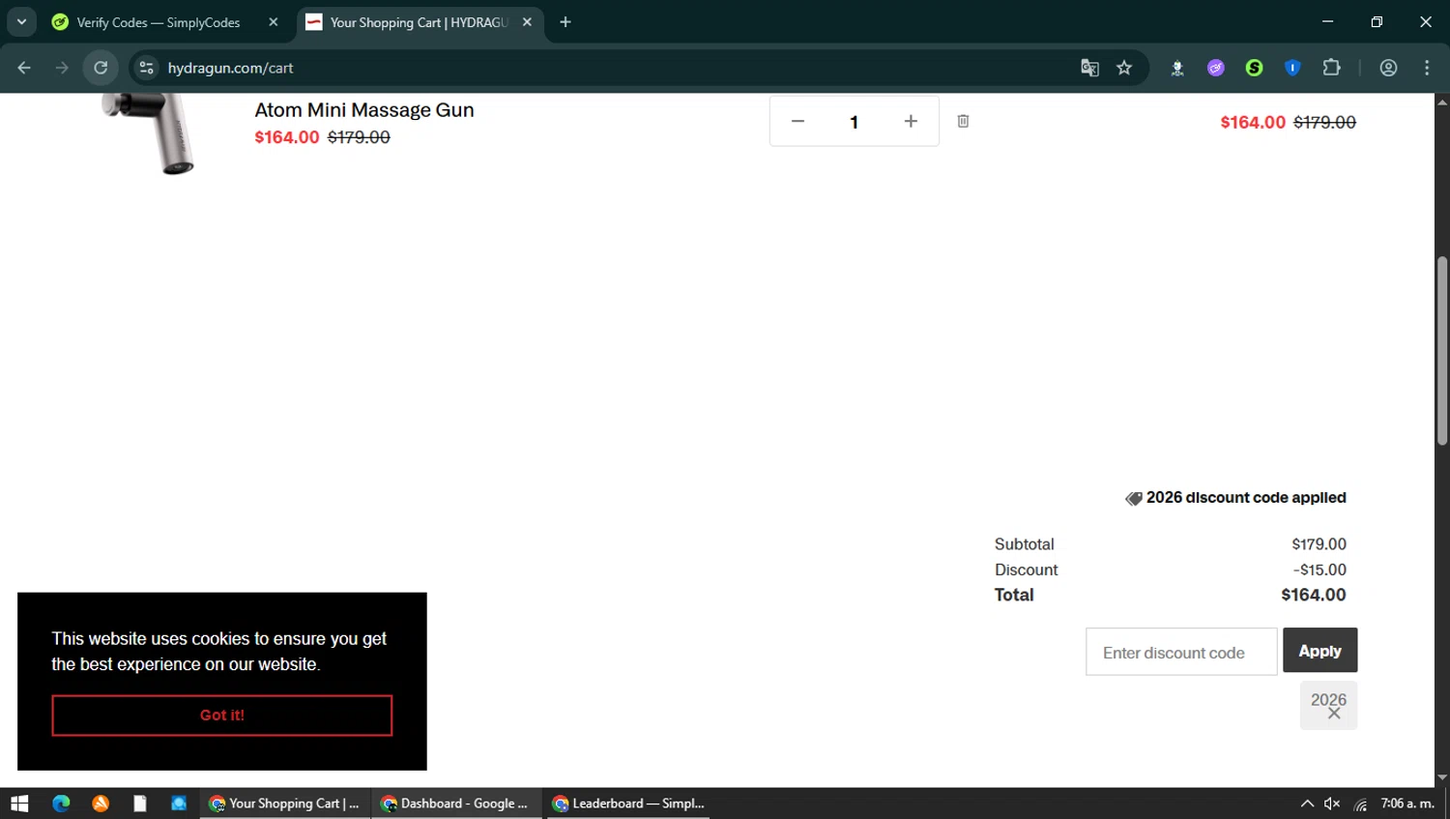
Task: Open the blue shield Bitwarden extension icon
Action: (x=1292, y=68)
